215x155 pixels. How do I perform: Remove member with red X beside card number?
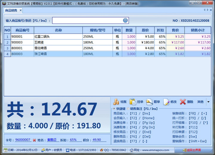tap(34, 140)
